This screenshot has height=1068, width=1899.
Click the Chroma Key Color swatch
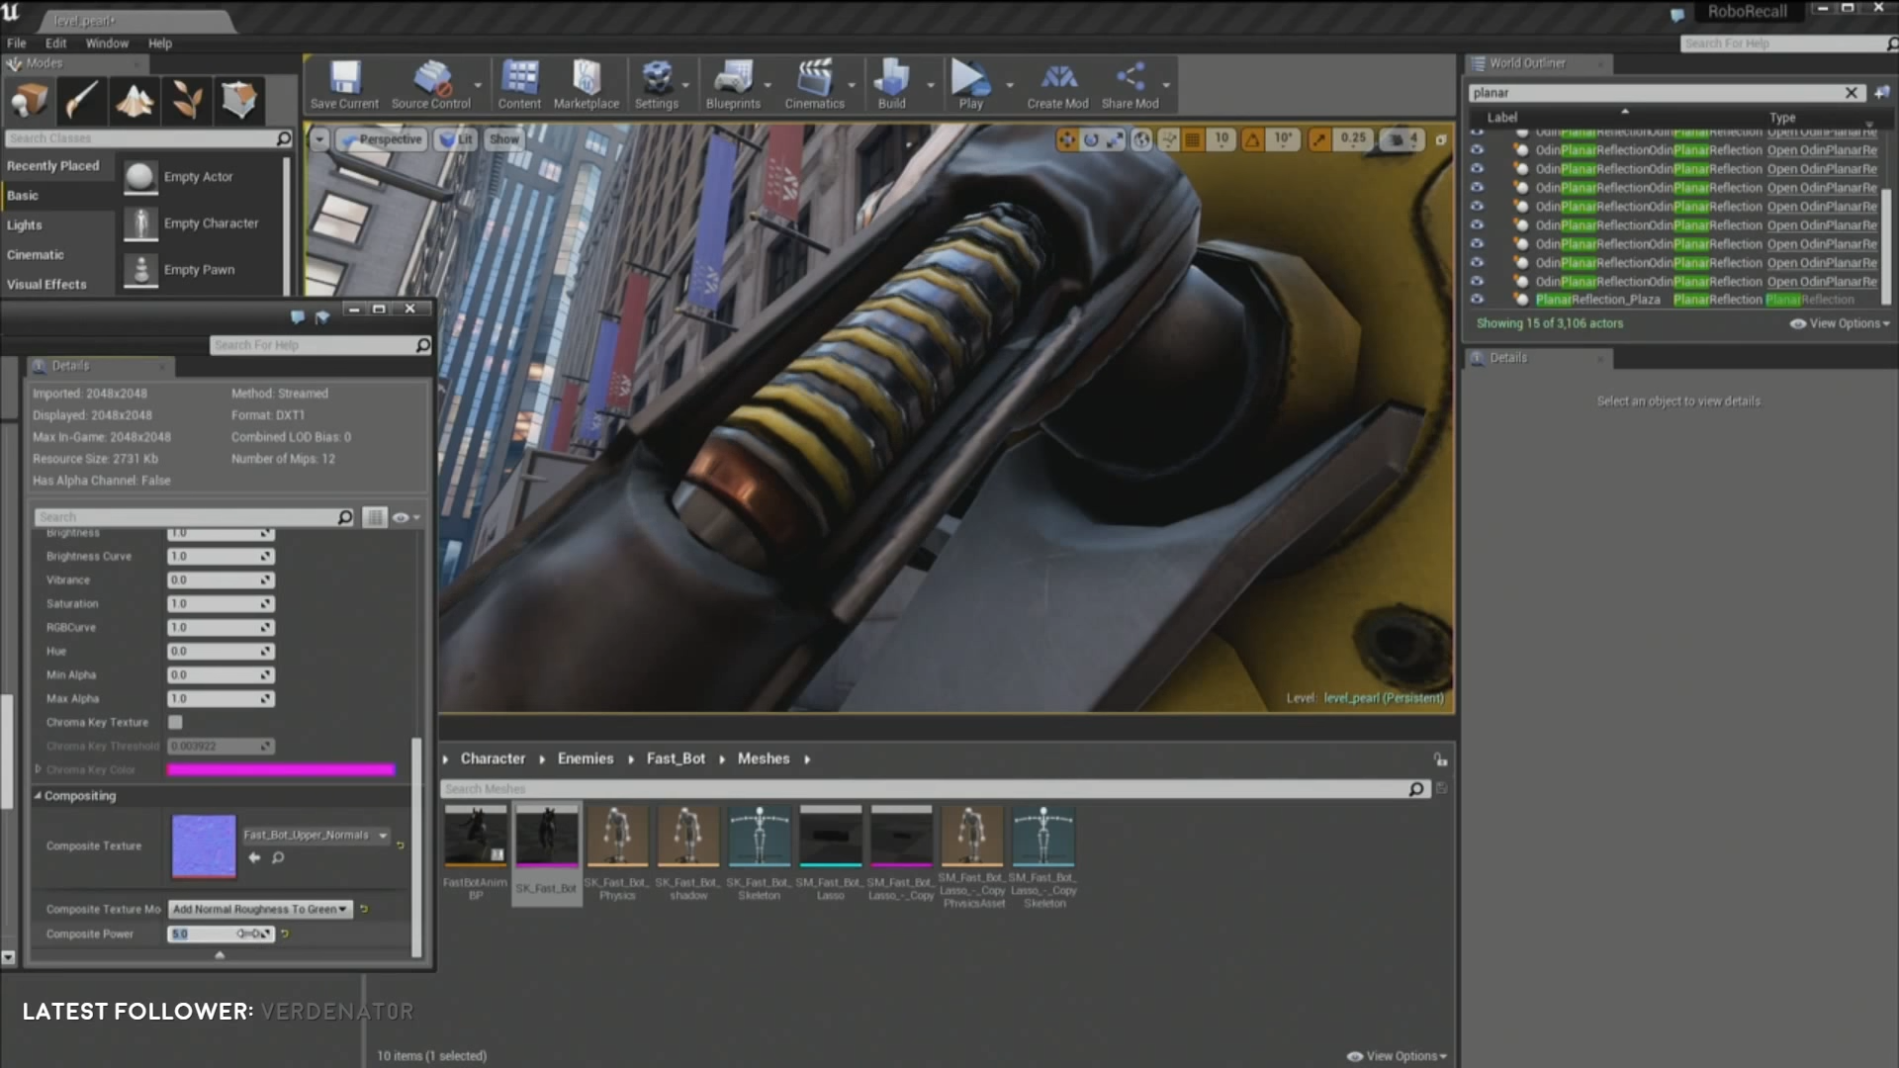point(281,769)
